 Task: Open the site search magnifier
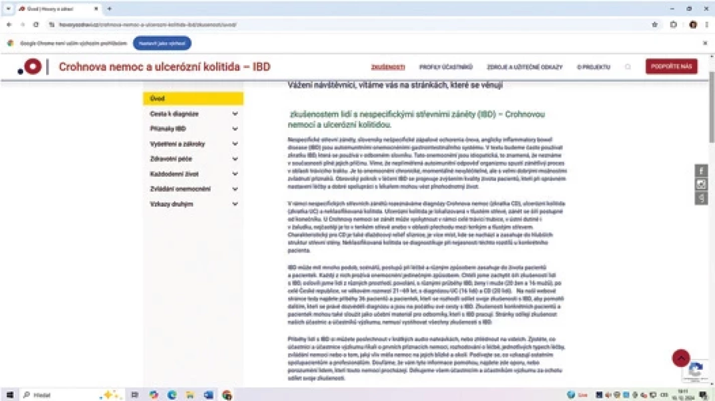[628, 67]
